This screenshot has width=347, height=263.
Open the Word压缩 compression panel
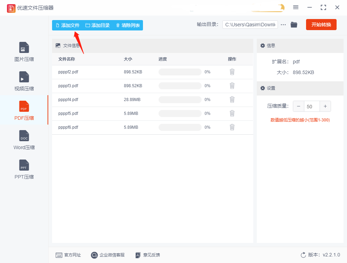pyautogui.click(x=24, y=140)
